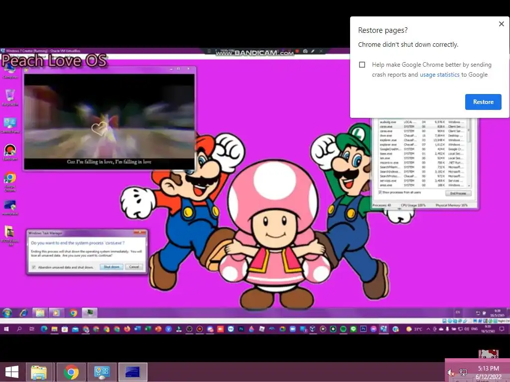
Task: Open recorded notification center icon
Action: coord(502,329)
